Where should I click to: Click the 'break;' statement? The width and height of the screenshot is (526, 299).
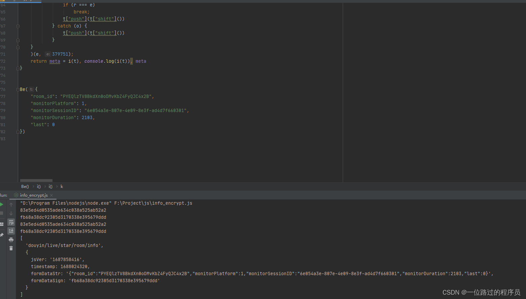tap(82, 12)
